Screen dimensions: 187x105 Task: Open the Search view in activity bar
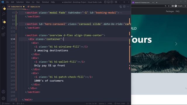pyautogui.click(x=3, y=14)
